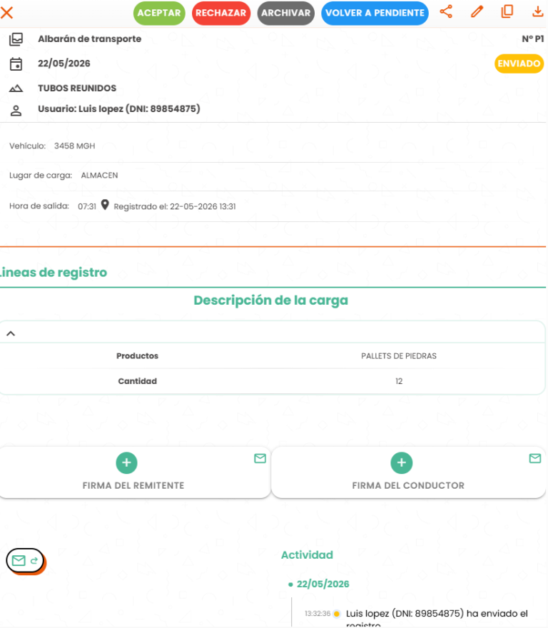Click the ARCHIVAR button

coord(285,13)
